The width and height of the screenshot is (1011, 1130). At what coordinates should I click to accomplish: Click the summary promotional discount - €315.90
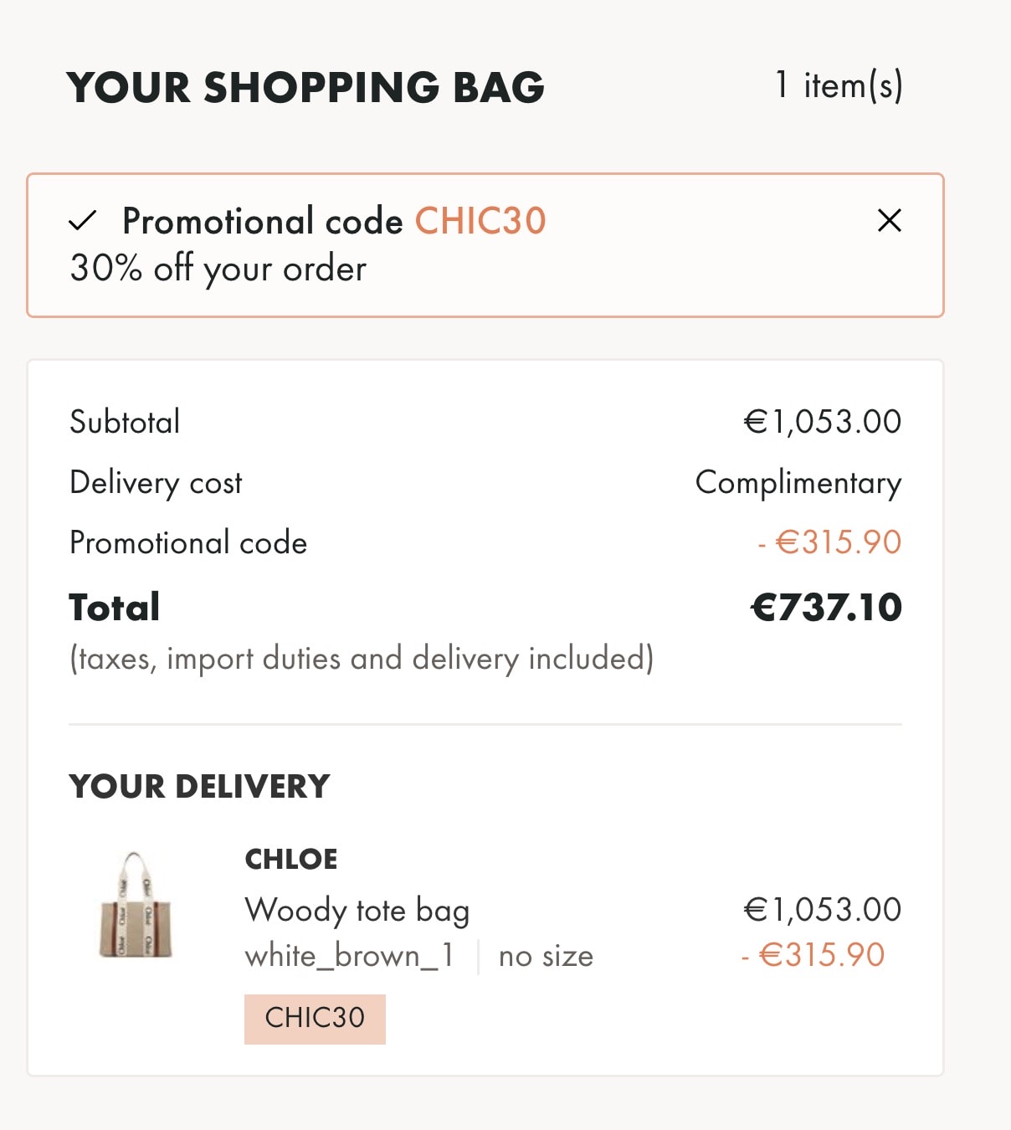829,542
